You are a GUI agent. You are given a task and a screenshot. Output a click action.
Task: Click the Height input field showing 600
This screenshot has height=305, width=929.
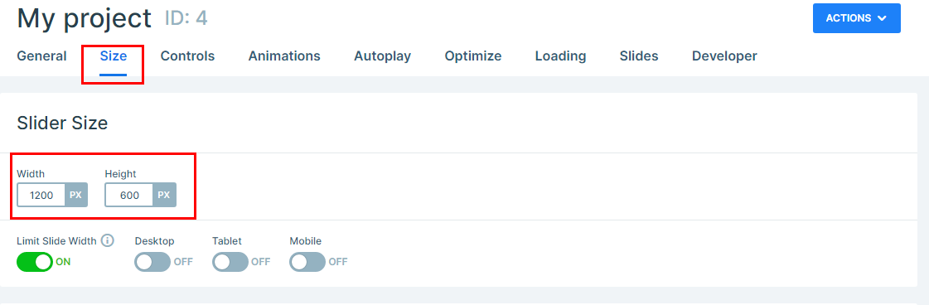click(129, 195)
